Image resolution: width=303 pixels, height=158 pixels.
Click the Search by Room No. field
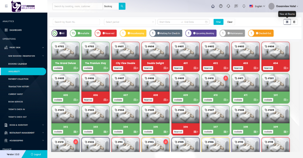coord(76,22)
